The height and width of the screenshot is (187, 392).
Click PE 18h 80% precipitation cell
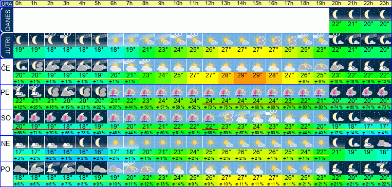coord(306,107)
